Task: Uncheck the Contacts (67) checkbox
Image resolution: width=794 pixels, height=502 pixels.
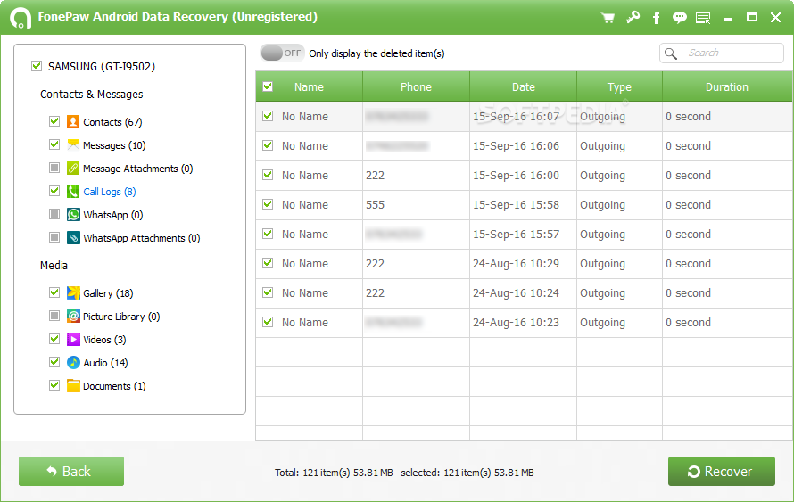Action: coord(54,121)
